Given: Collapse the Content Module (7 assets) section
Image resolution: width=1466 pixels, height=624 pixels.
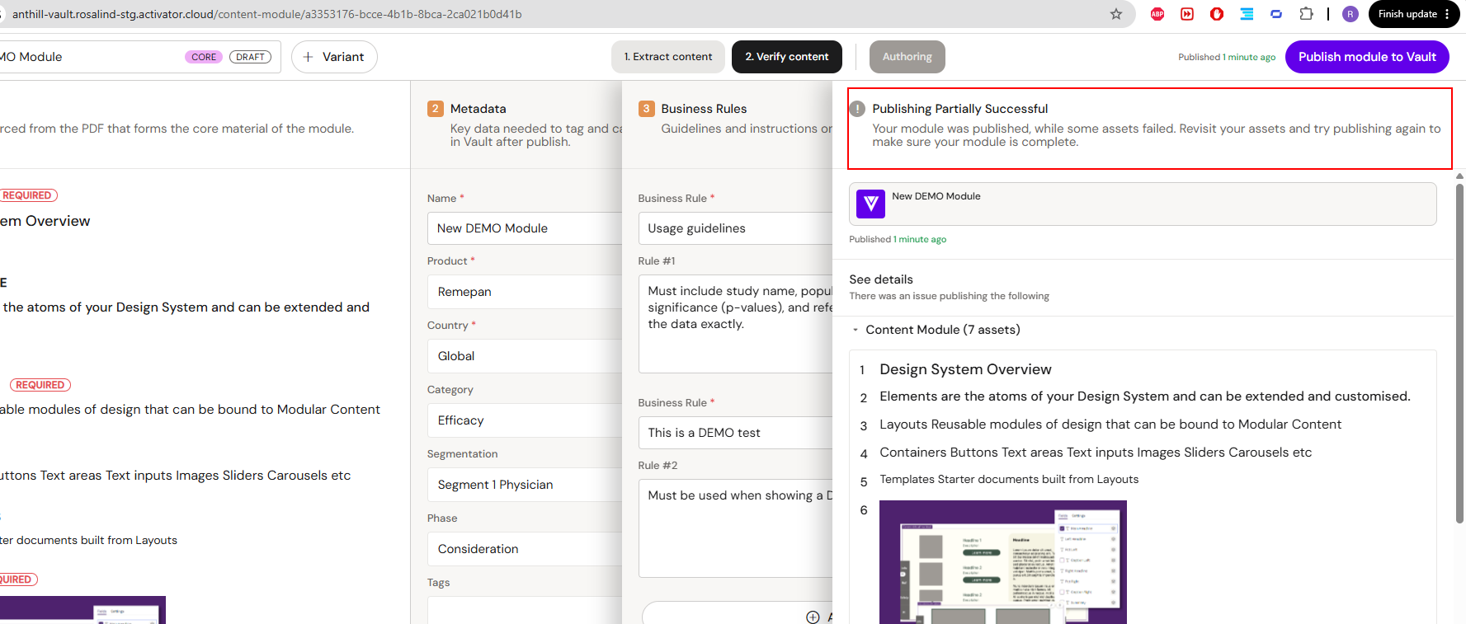Looking at the screenshot, I should 856,330.
